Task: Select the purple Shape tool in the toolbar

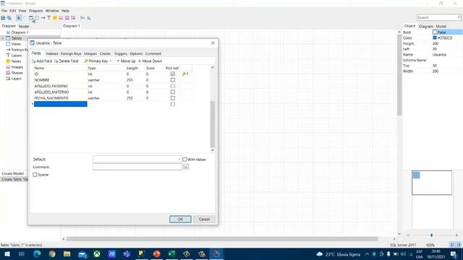Action: click(67, 18)
